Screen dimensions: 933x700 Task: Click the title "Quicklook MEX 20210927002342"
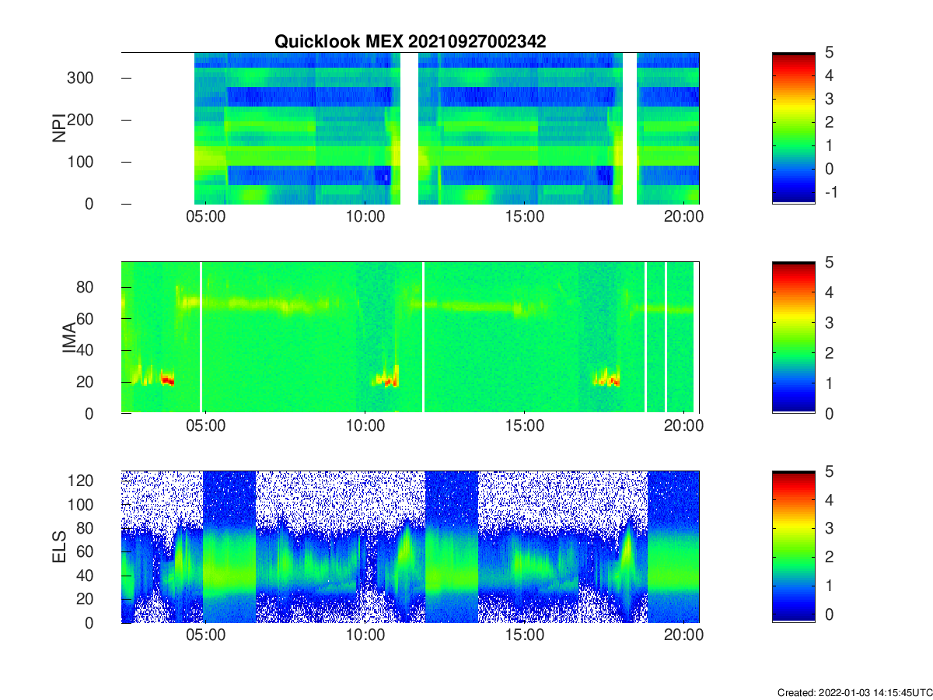pyautogui.click(x=410, y=42)
